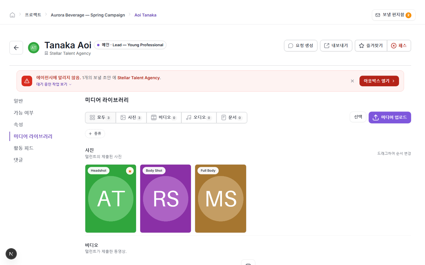
Task: Dismiss the agency alert banner
Action: point(352,81)
